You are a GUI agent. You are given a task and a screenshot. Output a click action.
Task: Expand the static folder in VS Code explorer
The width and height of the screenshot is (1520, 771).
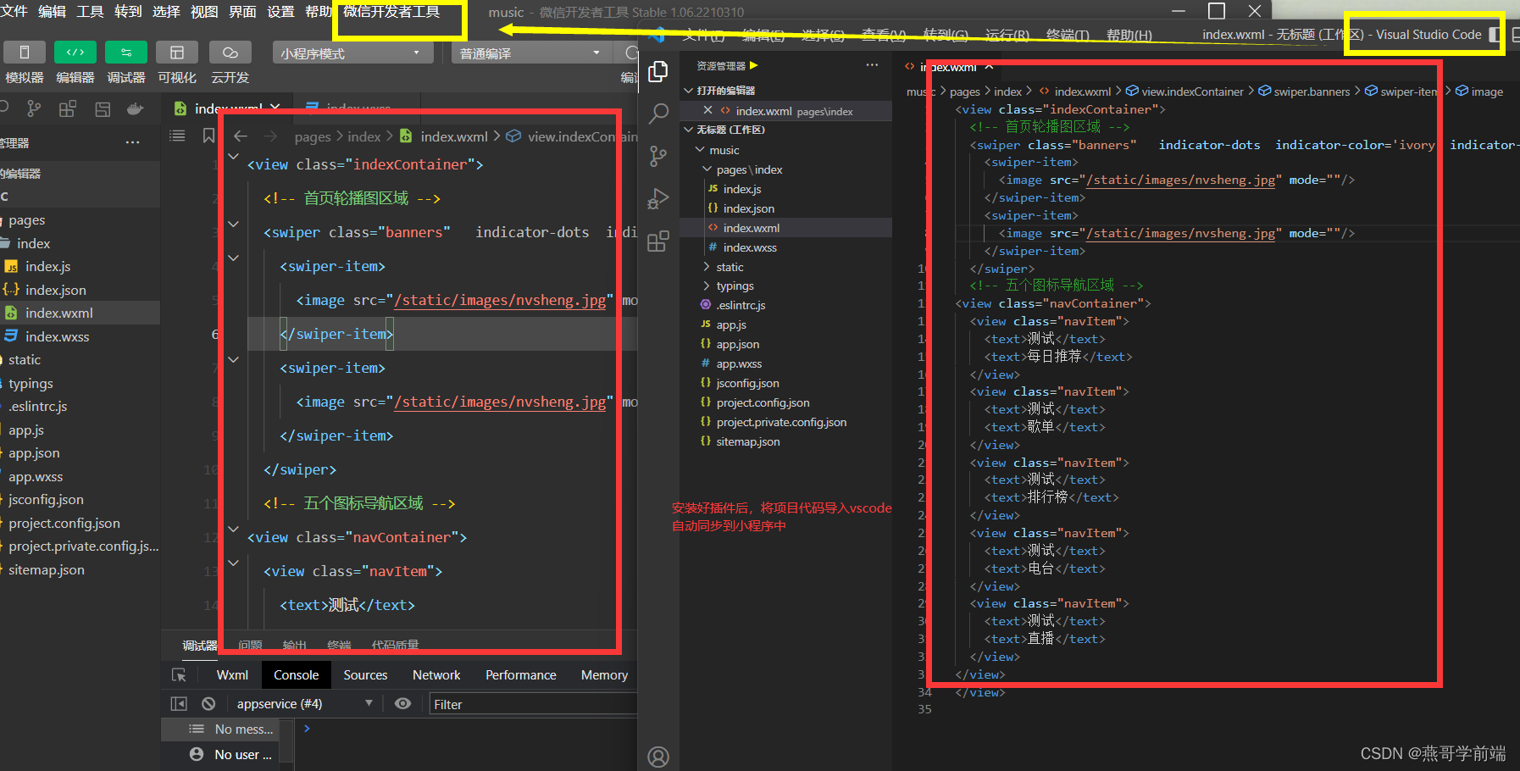pos(707,267)
